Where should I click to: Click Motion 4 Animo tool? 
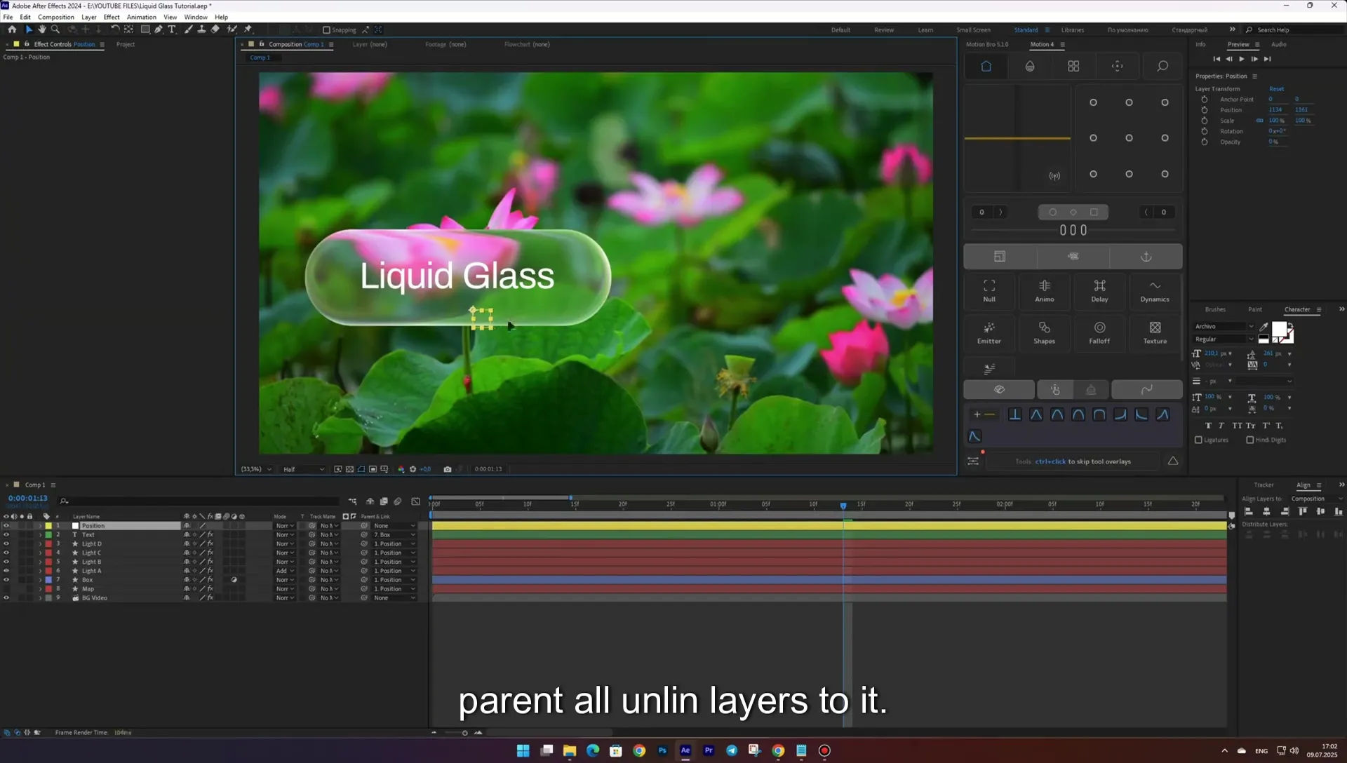point(1044,291)
